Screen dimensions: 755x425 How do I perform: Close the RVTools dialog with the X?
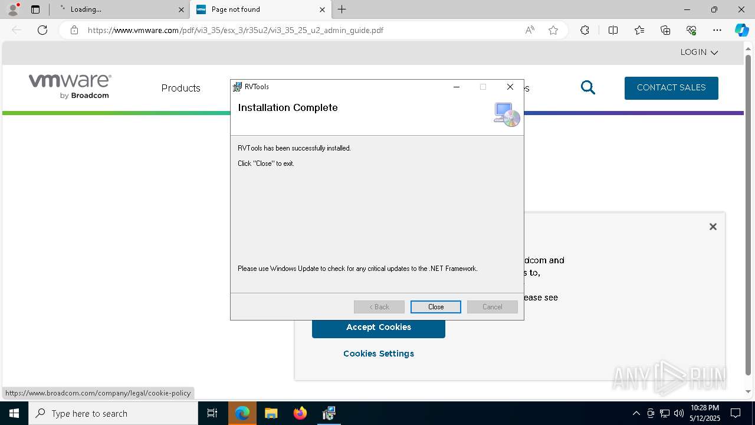click(x=510, y=87)
